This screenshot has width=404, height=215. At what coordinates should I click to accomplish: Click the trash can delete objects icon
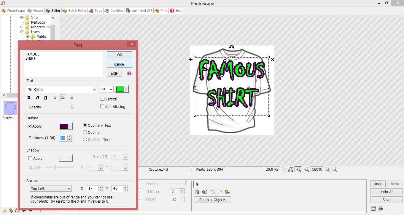click(197, 192)
